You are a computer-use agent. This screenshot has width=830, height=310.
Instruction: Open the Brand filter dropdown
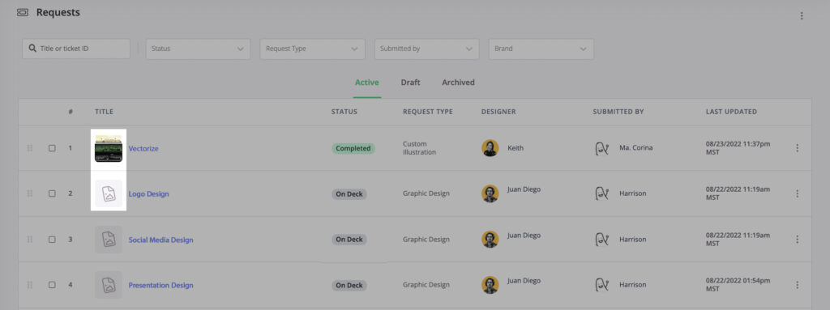(541, 49)
